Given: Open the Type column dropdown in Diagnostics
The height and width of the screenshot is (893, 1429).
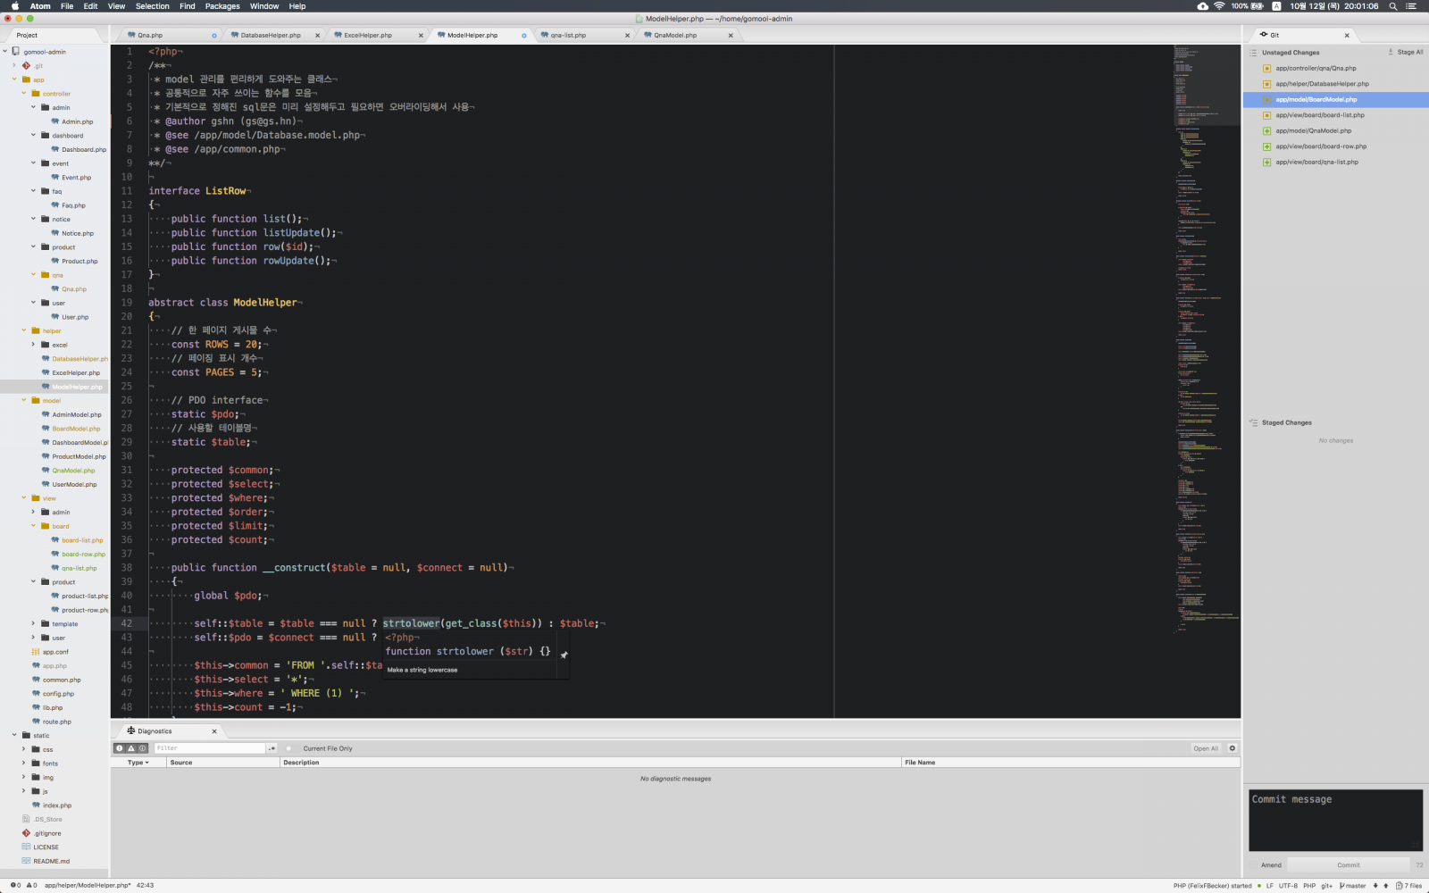Looking at the screenshot, I should coord(138,763).
